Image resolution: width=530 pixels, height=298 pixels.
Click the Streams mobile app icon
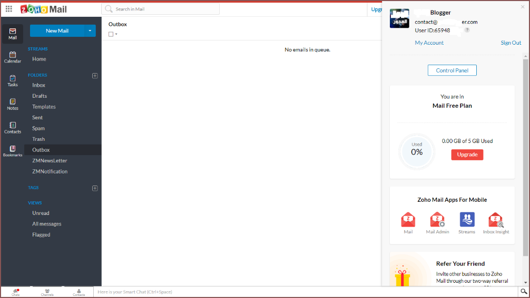click(467, 220)
